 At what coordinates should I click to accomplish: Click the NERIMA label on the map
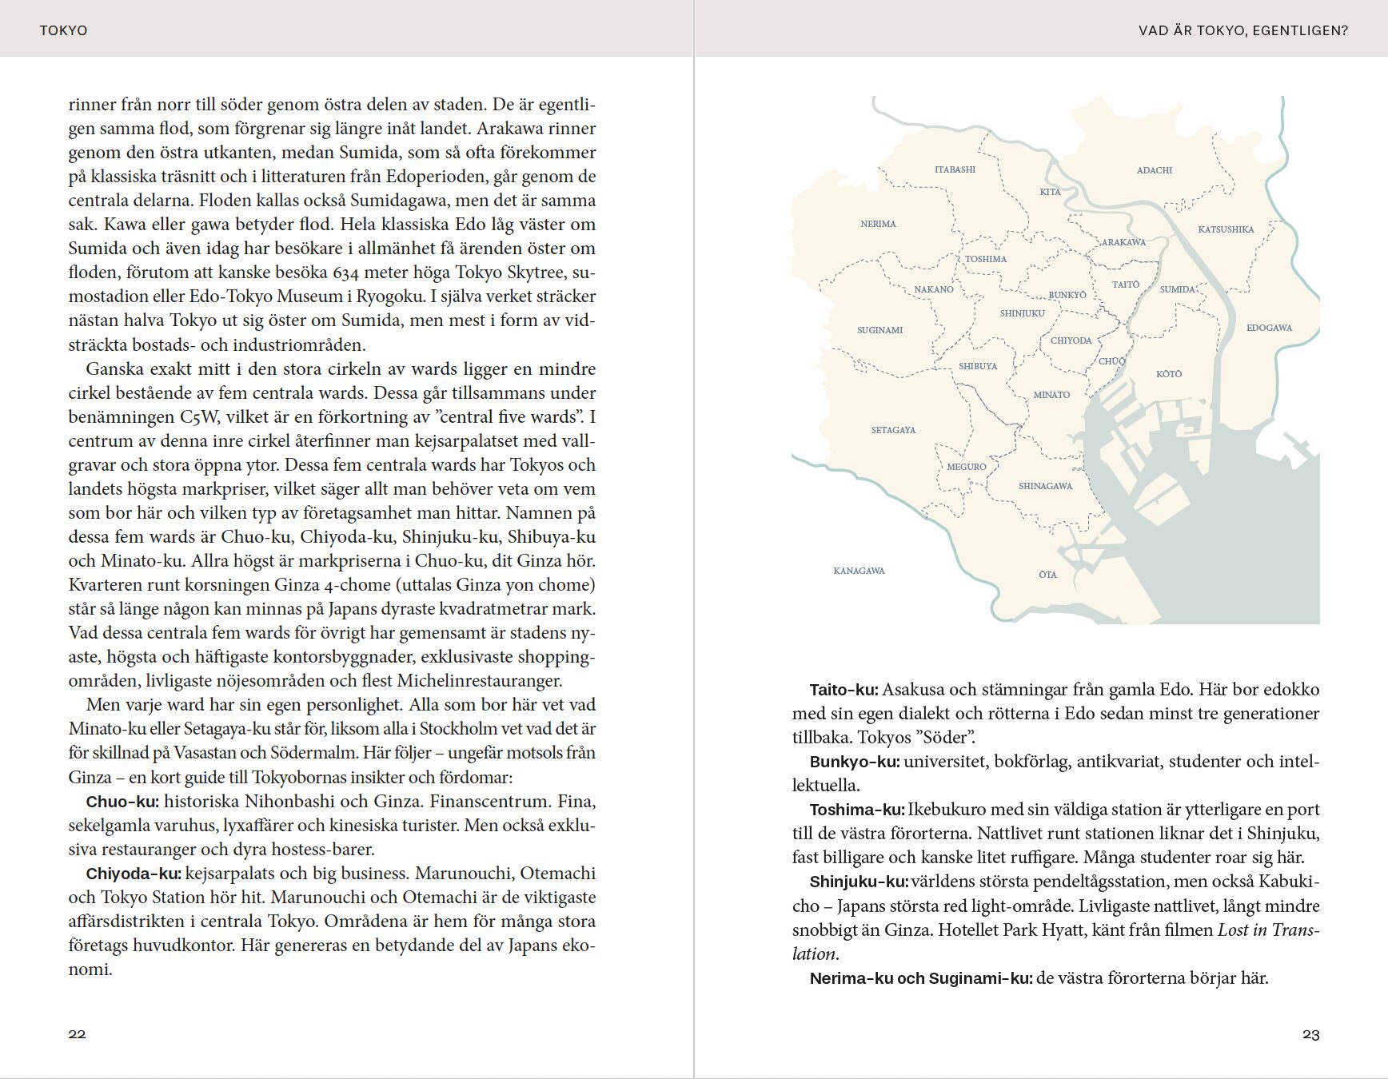[x=878, y=224]
